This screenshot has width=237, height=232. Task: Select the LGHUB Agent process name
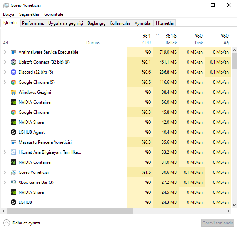32,132
